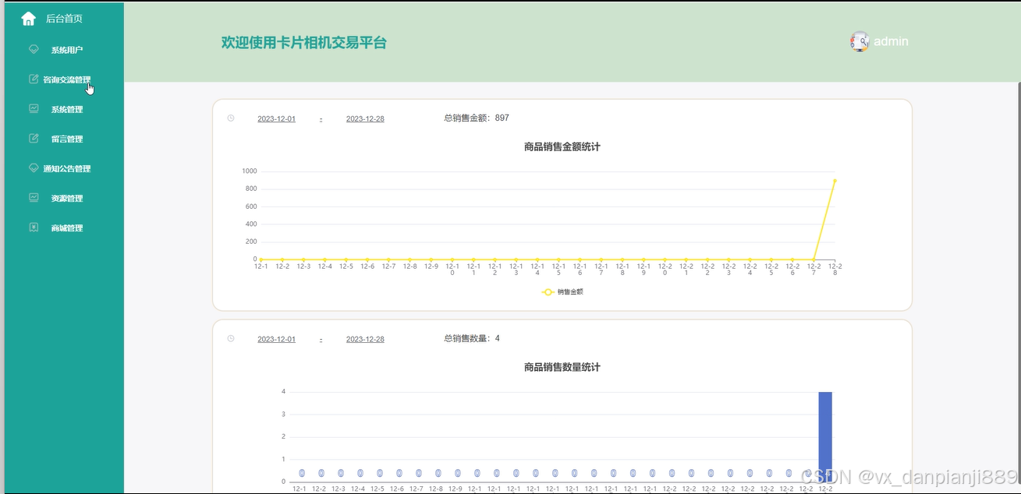Click the 总销售金额：897 text
Screen dimensions: 1021x494
[477, 118]
